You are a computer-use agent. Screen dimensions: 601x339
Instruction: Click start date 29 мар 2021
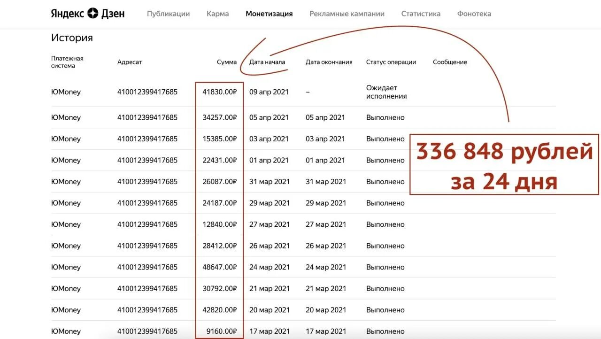click(x=270, y=203)
